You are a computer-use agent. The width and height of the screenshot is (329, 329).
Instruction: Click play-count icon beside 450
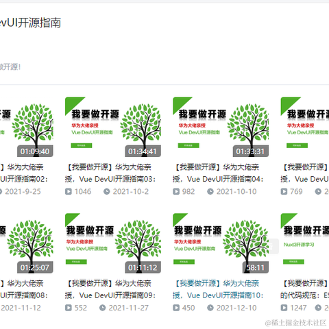click(176, 308)
